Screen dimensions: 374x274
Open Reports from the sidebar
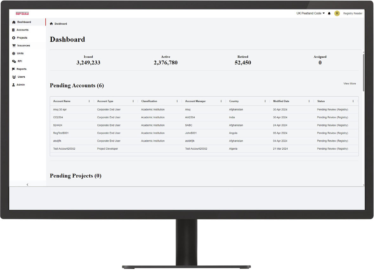[x=21, y=69]
